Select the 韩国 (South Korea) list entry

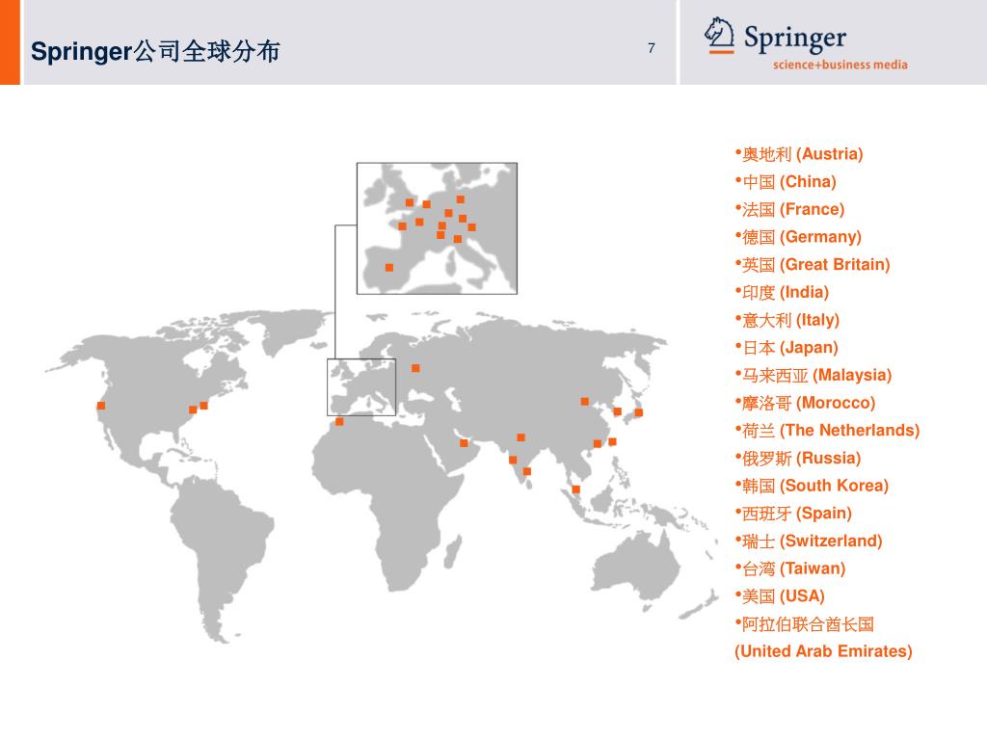[x=812, y=487]
